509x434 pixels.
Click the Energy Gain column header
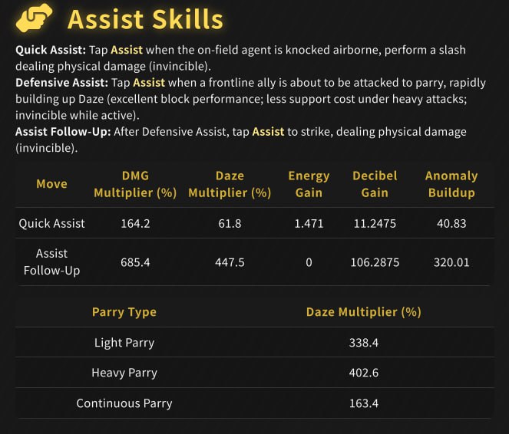[x=309, y=184]
